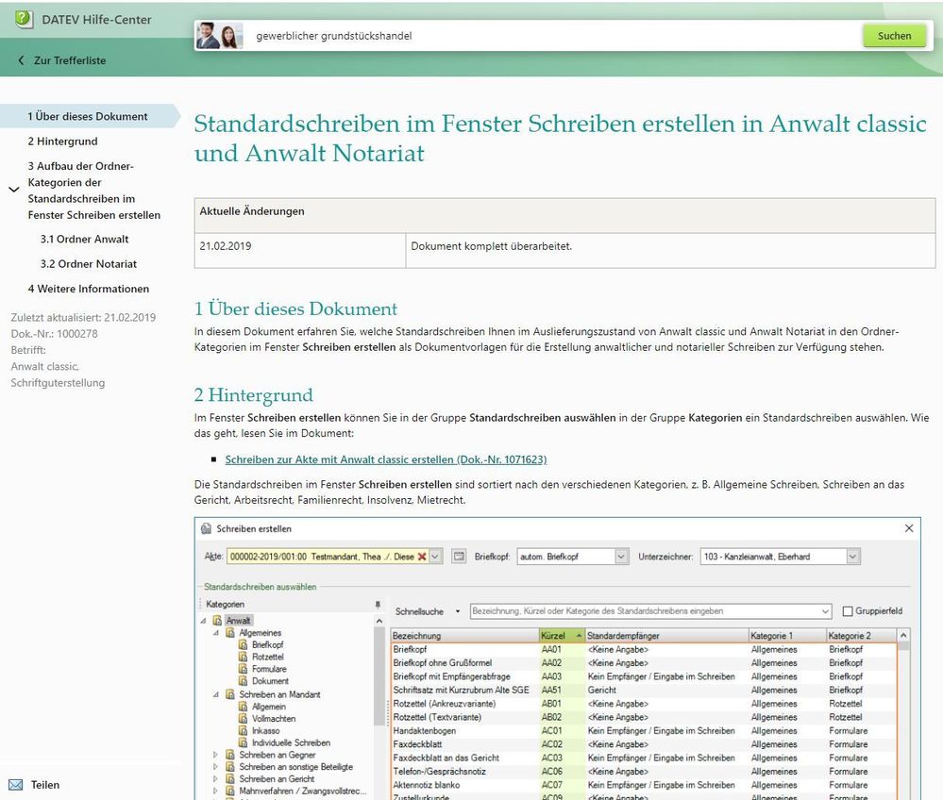Open the Briefkopf dropdown
Screen dimensions: 943x800
(621, 557)
